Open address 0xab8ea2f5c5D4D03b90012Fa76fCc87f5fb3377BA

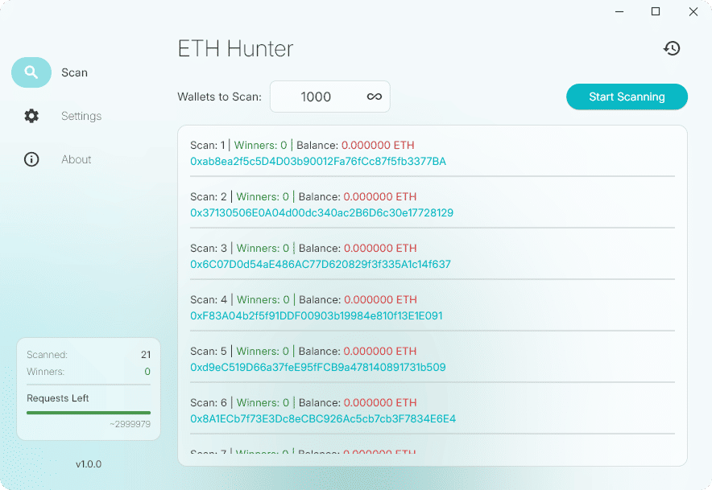click(318, 162)
